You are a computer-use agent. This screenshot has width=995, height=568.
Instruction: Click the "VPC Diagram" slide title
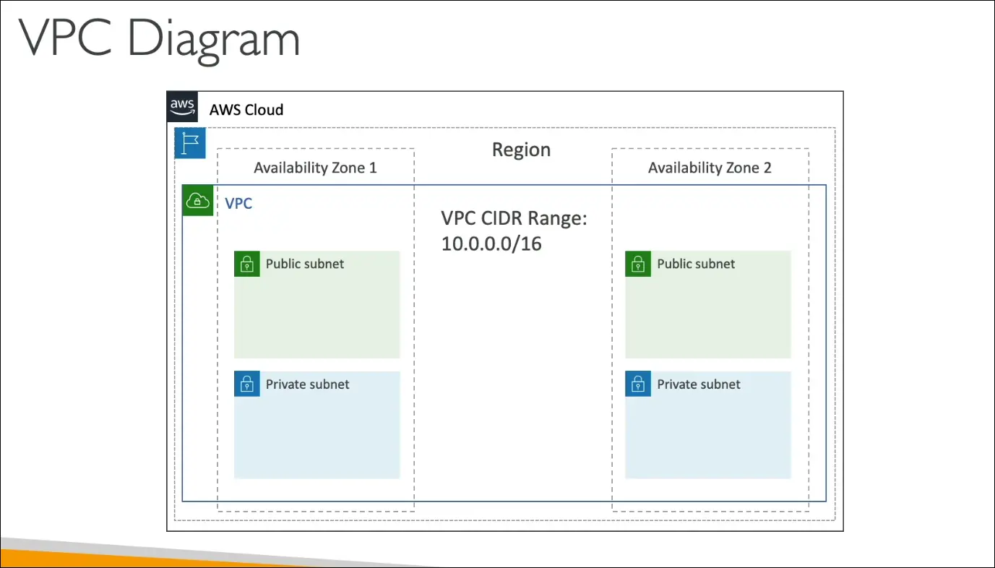[159, 40]
